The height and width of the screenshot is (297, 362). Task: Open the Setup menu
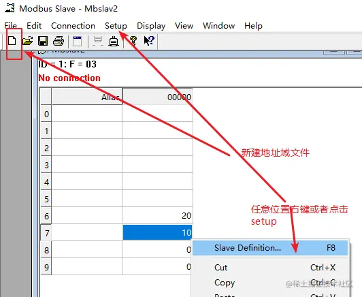point(116,25)
